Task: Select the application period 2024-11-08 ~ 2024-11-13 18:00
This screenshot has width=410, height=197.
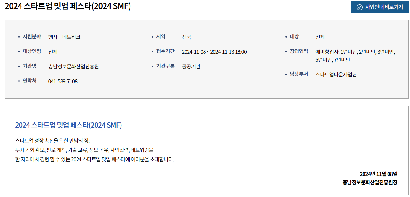Action: (214, 52)
